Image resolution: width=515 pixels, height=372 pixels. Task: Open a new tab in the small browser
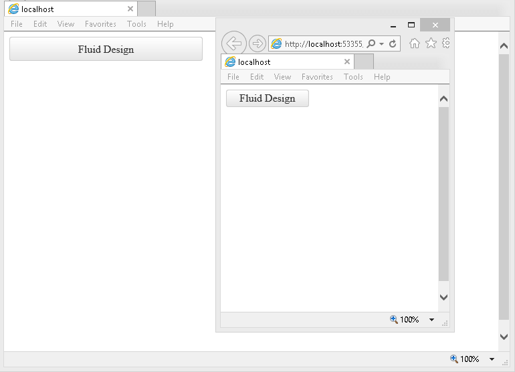[x=364, y=62]
